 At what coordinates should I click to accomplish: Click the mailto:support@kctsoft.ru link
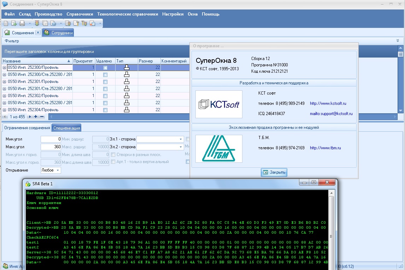coord(331,113)
